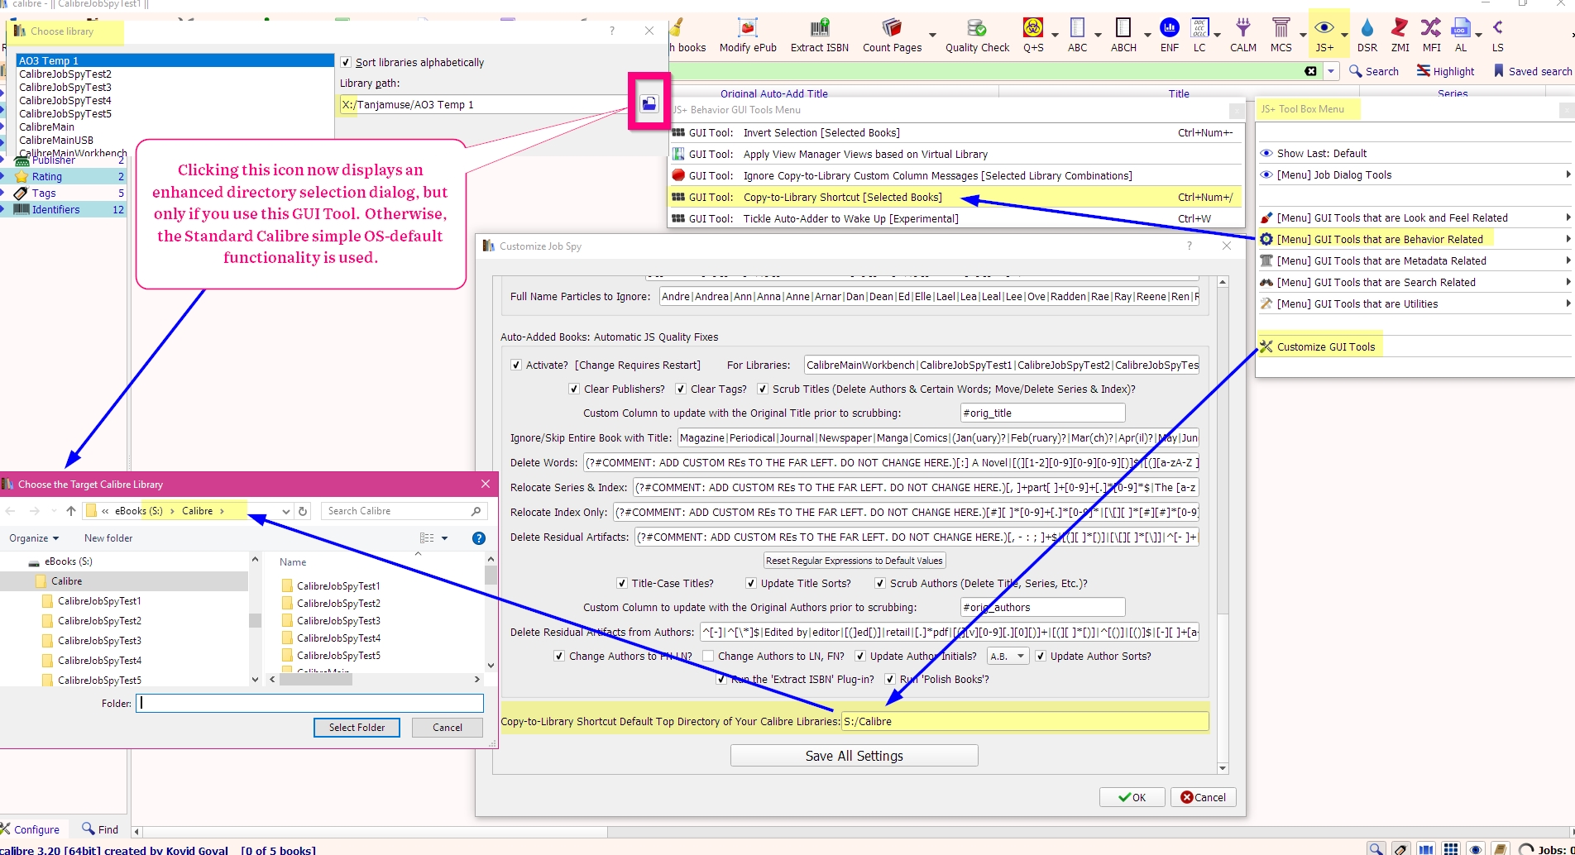Enable Change Authors to LN, FN
The height and width of the screenshot is (855, 1575).
tap(708, 656)
